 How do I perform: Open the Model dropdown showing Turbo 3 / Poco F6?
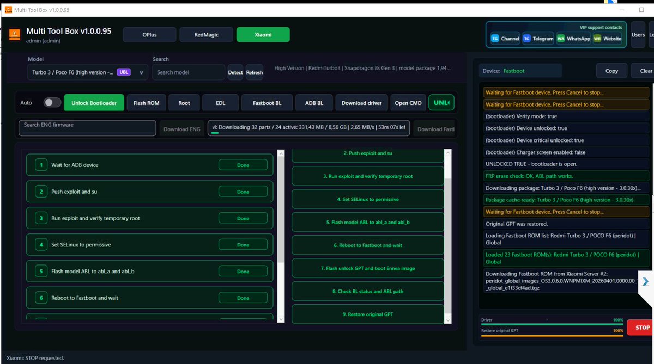[87, 72]
